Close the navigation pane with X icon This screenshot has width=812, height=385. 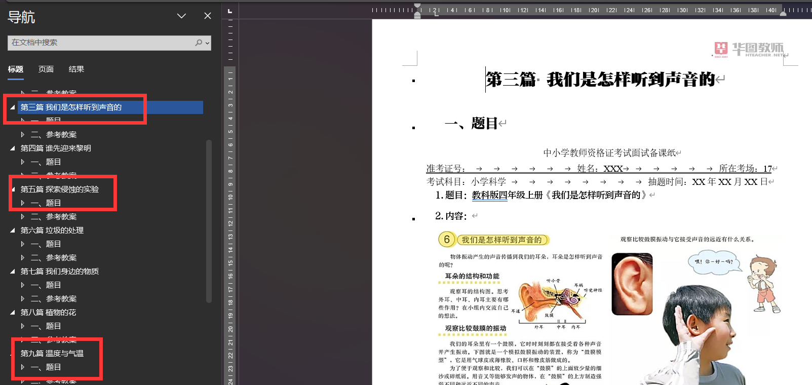coord(208,16)
